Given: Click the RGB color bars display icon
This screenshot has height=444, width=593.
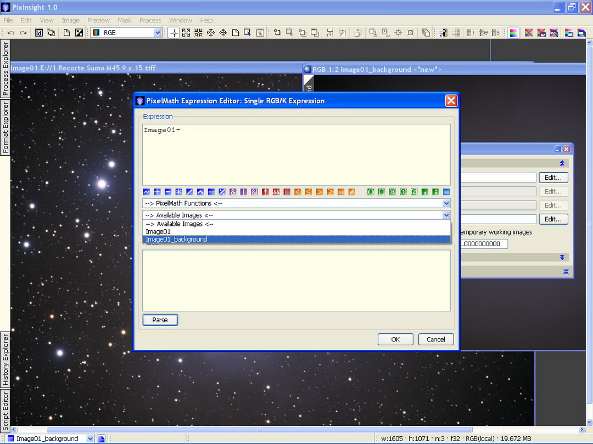Looking at the screenshot, I should coord(513,33).
